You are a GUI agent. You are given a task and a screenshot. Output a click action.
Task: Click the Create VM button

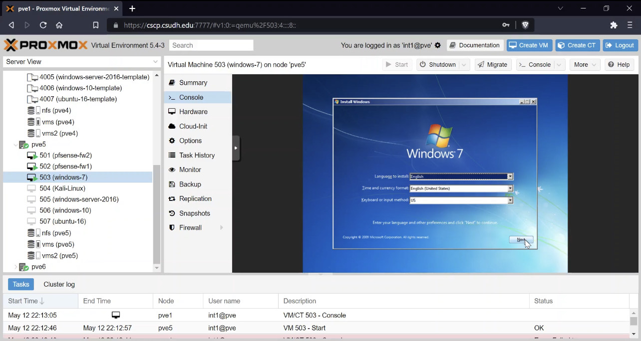click(x=528, y=45)
